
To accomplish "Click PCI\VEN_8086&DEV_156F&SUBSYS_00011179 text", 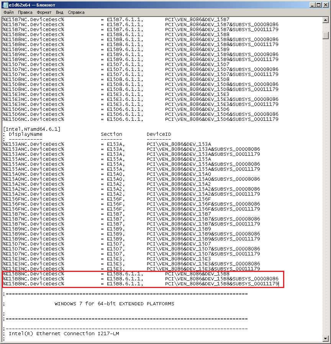I will point(203,209).
